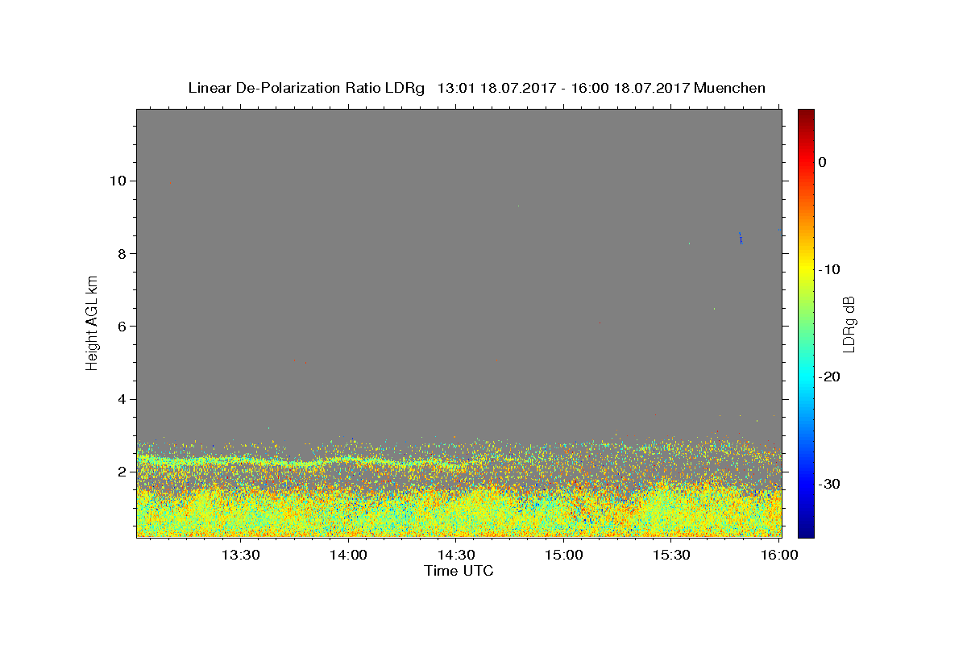Image resolution: width=967 pixels, height=645 pixels.
Task: Click the 10 km height tick label
Action: point(119,181)
